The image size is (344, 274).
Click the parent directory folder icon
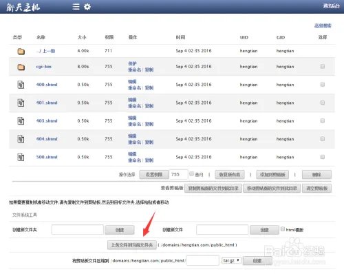tap(21, 51)
